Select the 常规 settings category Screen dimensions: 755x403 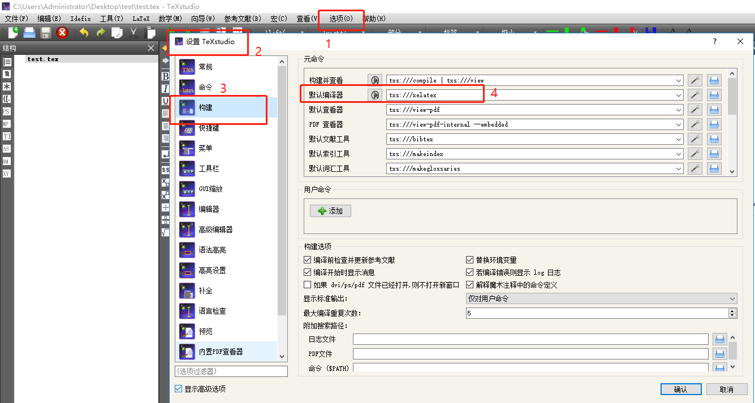pos(226,67)
